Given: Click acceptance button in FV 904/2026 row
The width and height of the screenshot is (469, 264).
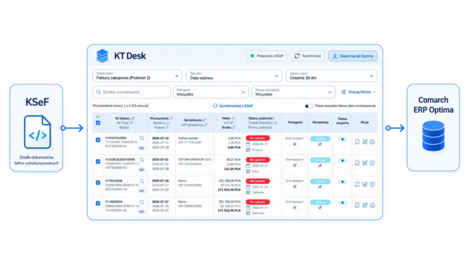Looking at the screenshot, I should (x=320, y=182).
